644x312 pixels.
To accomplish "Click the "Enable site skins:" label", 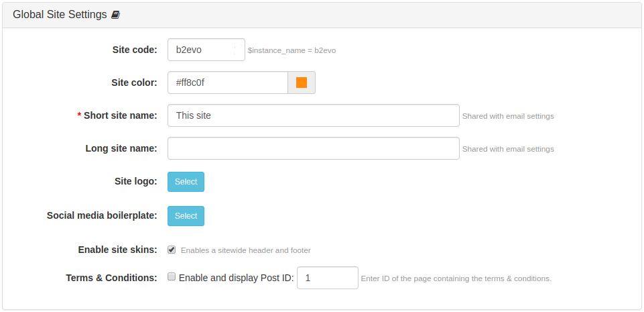I will [117, 250].
